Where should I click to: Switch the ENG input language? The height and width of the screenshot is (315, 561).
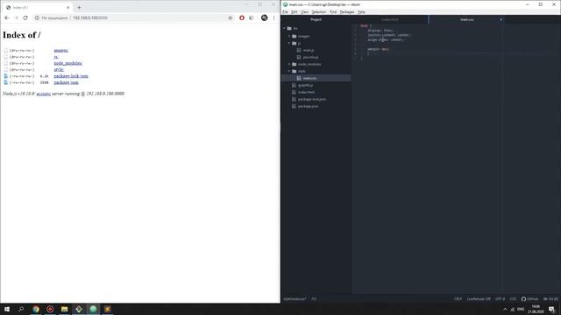tap(521, 309)
